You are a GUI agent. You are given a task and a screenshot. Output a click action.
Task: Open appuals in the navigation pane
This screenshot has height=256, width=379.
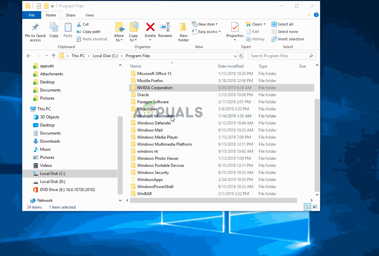(47, 66)
